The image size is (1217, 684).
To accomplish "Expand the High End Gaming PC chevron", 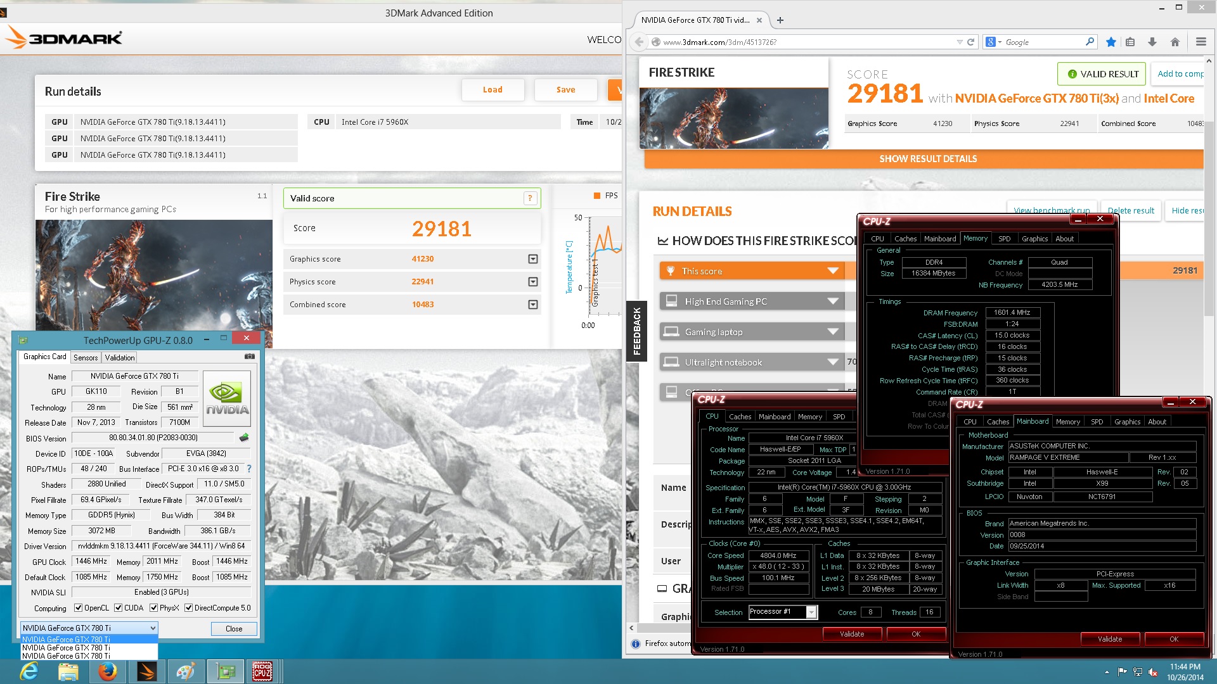I will click(833, 301).
